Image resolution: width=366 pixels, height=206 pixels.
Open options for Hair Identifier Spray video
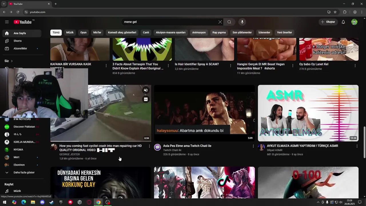click(231, 66)
